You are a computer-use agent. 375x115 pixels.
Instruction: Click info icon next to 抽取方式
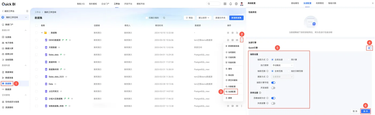pyautogui.click(x=268, y=60)
